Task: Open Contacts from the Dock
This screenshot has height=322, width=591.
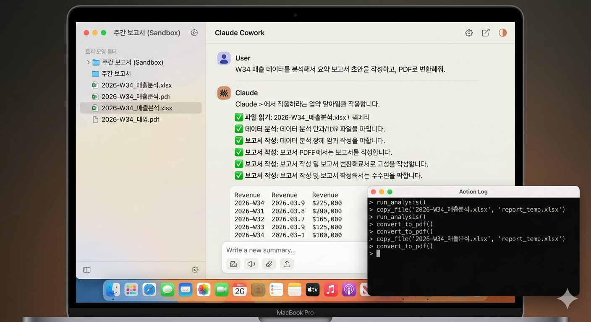Action: tap(258, 290)
